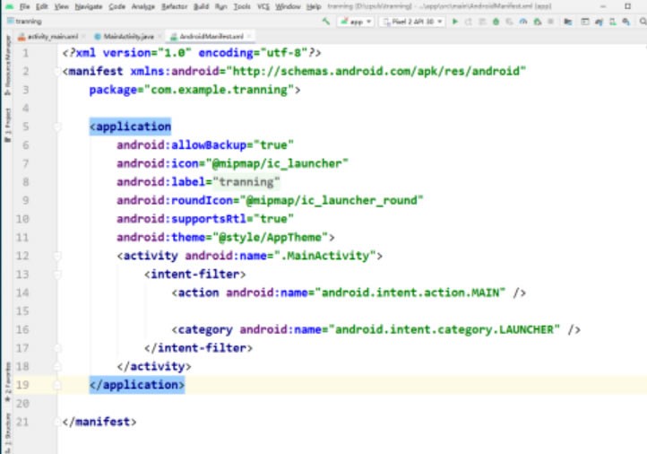Open the 2: Favorites tool window
The image size is (647, 454).
[x=7, y=382]
